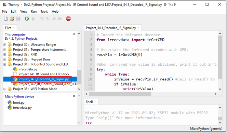
Task: Close the Files panel tab
Action: (14, 28)
